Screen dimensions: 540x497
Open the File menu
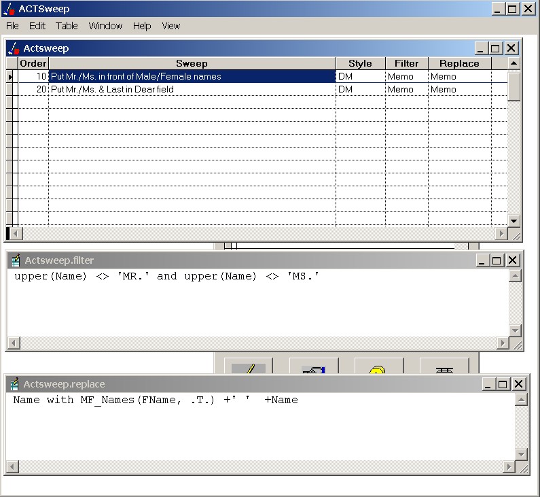[x=12, y=26]
